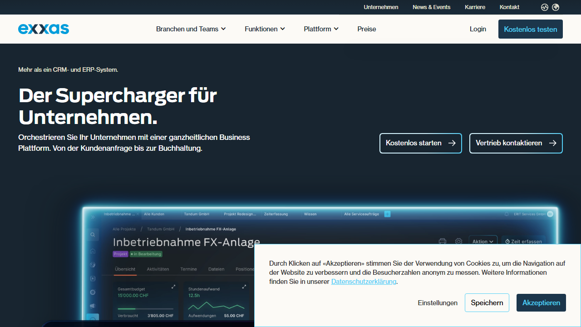Click the 'Inbetriebnahme FX-Anlage' project title

187,242
